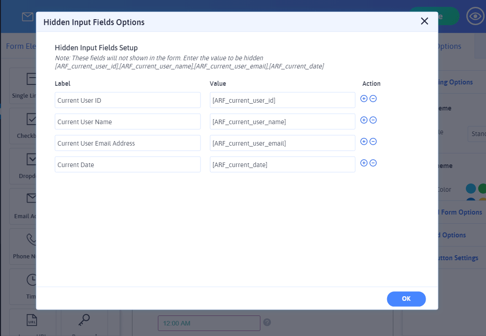This screenshot has height=336, width=486.
Task: Click plus icon on Current Date row
Action: [364, 163]
